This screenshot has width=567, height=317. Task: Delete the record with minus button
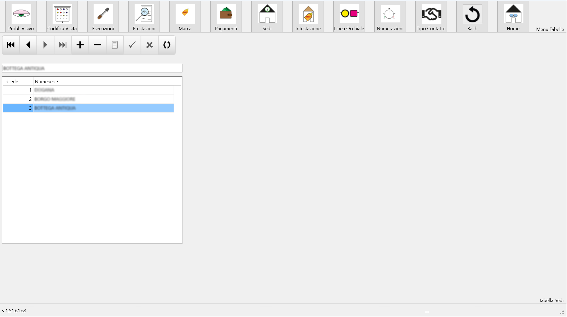point(98,45)
